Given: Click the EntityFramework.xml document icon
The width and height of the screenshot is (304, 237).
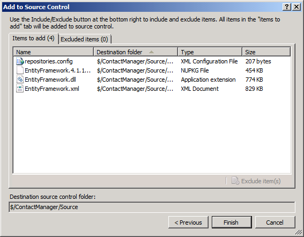Looking at the screenshot, I should pyautogui.click(x=20, y=89).
